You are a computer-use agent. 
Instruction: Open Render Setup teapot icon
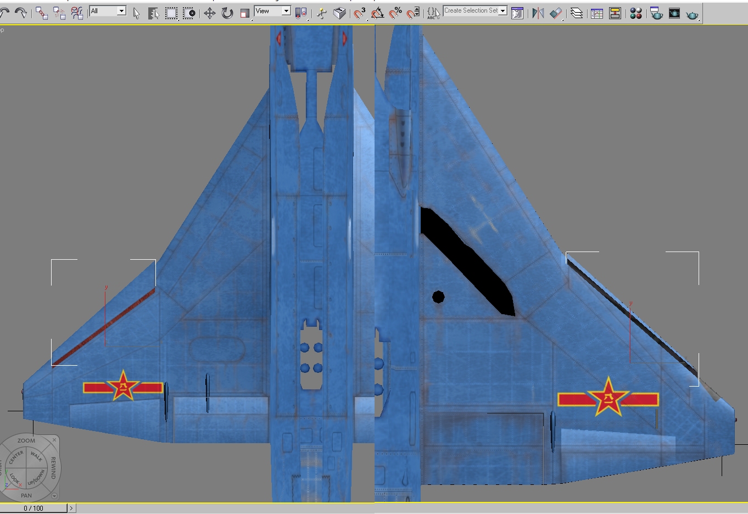(656, 13)
